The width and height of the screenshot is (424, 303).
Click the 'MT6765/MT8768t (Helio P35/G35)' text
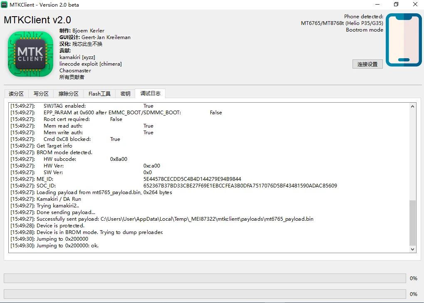342,23
